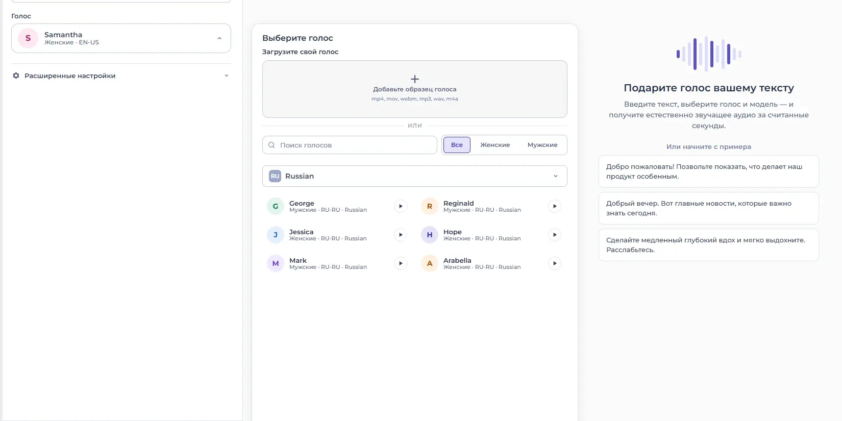Use the Добрый вечер news example
Viewport: 842px width, 421px height.
tap(709, 208)
